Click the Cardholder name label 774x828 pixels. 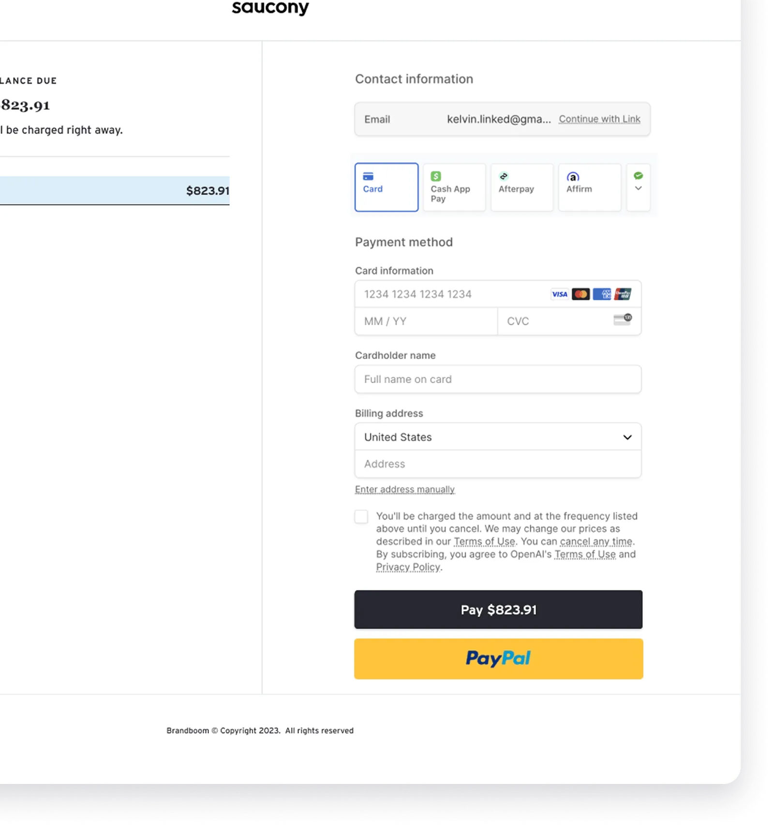tap(395, 355)
